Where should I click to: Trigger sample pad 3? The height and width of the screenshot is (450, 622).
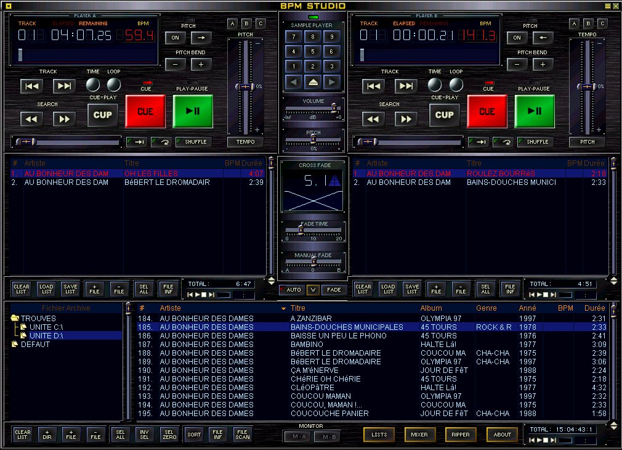[x=332, y=66]
